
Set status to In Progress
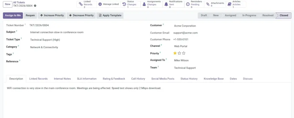tap(249, 16)
